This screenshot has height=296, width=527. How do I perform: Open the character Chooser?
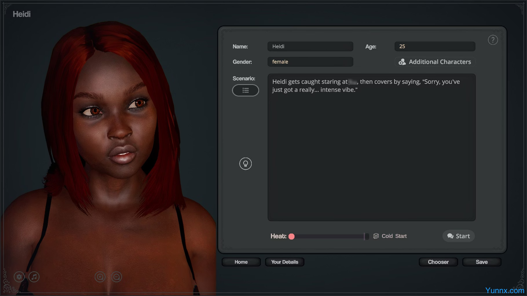tap(438, 262)
